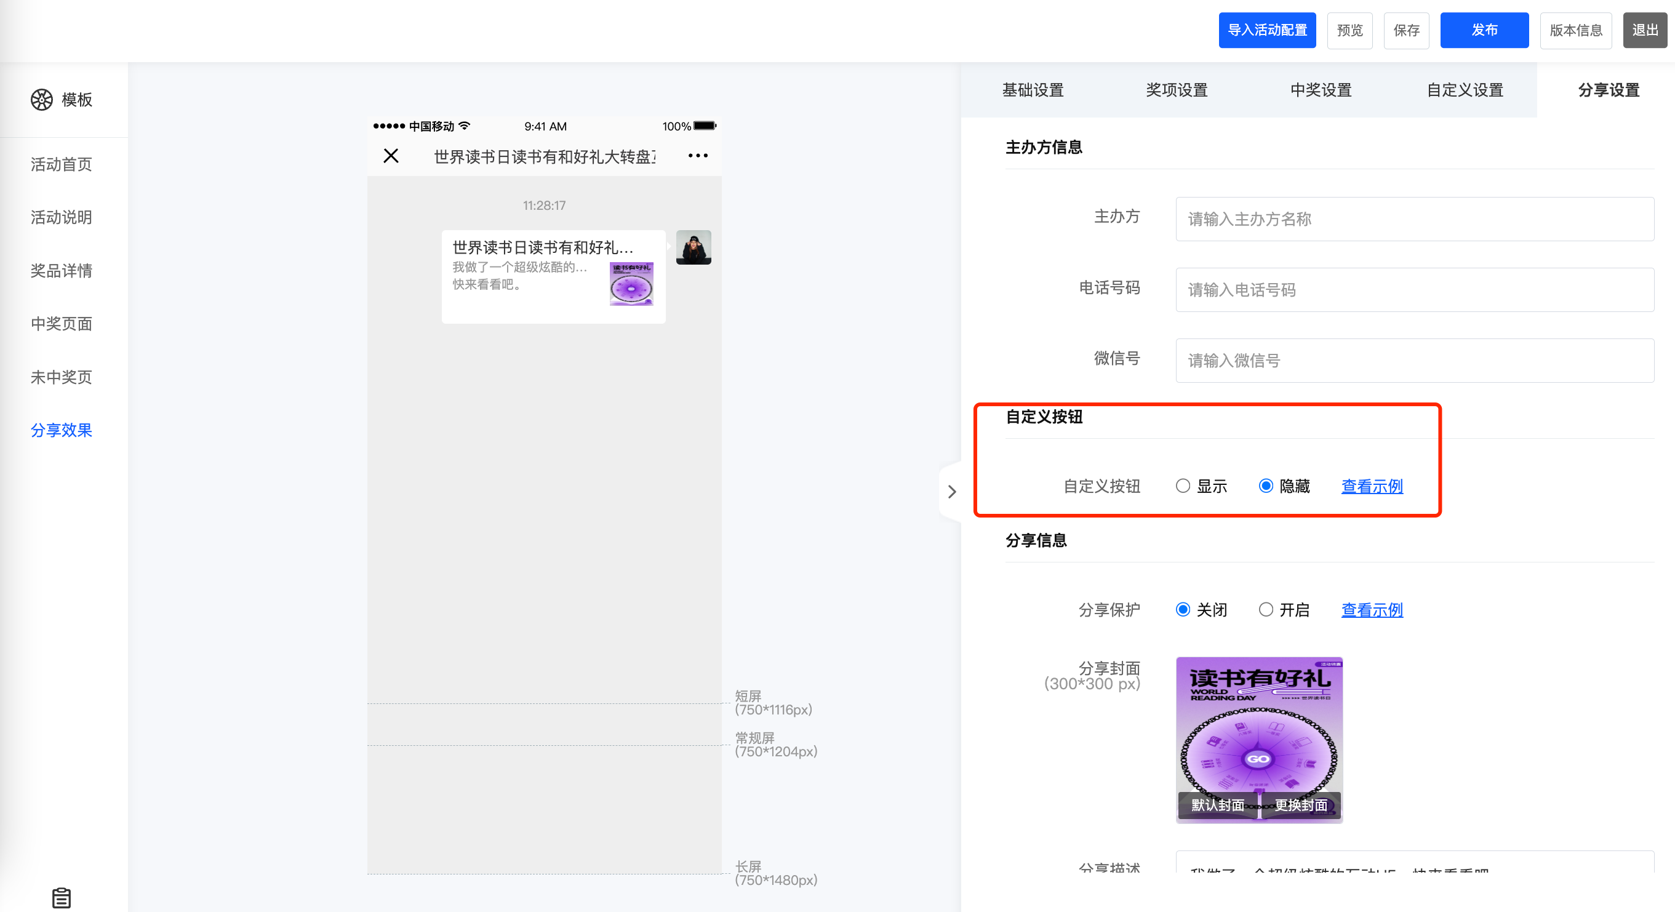Switch to the 基础设置 tab
Image resolution: width=1675 pixels, height=912 pixels.
(x=1033, y=90)
